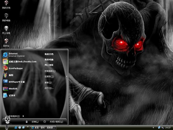Screen dimensions: 173x130
Task: Click 我的文档 in Start menu right column
Action: [49, 54]
